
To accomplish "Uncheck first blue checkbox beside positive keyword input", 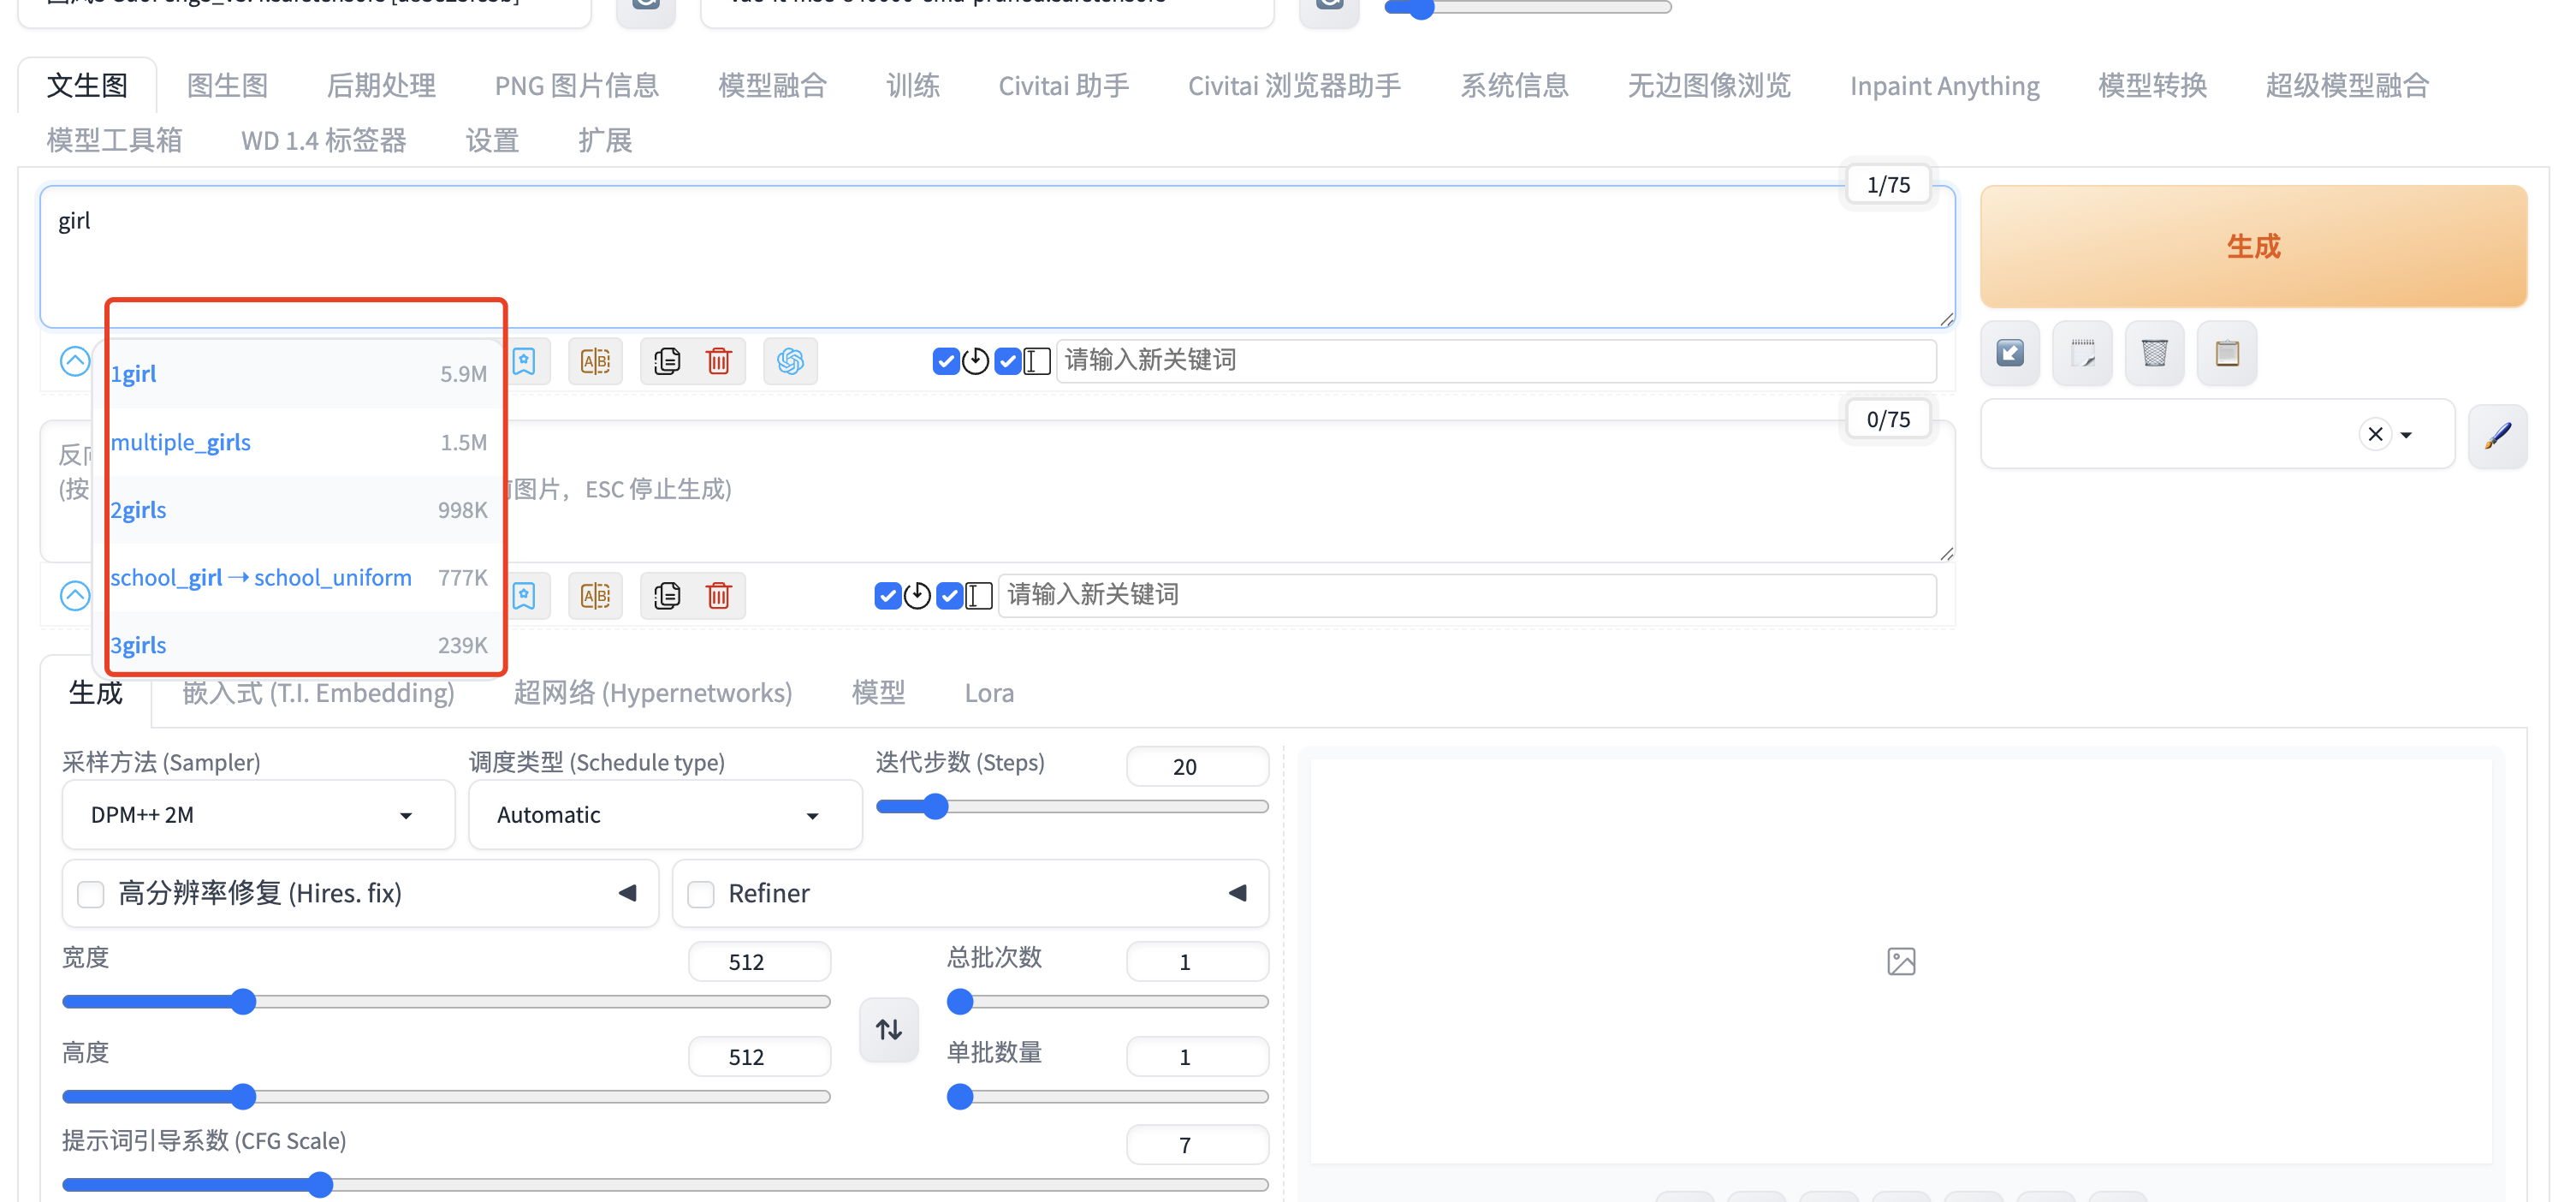I will 945,361.
